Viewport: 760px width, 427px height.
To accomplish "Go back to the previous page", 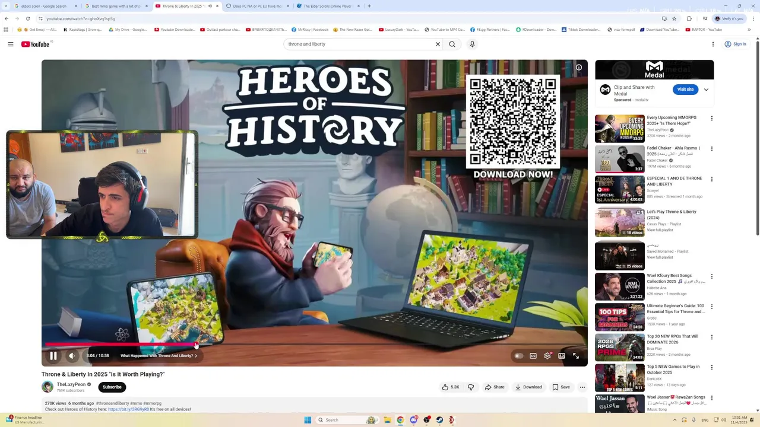I will click(6, 18).
